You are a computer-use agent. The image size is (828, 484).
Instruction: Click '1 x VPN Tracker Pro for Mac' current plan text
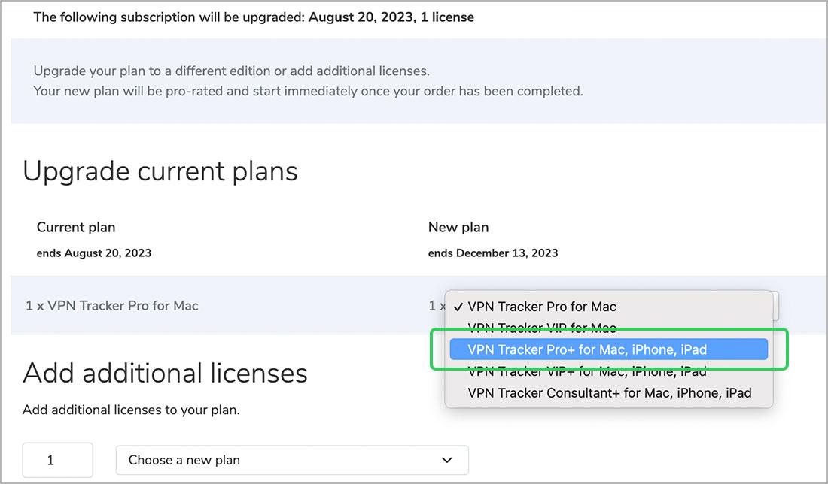coord(112,306)
